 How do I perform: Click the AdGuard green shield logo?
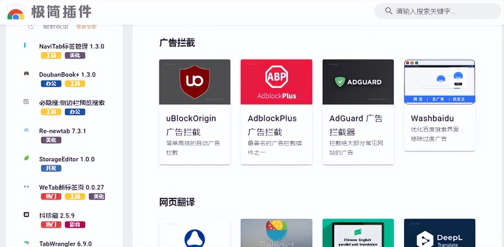pos(340,81)
